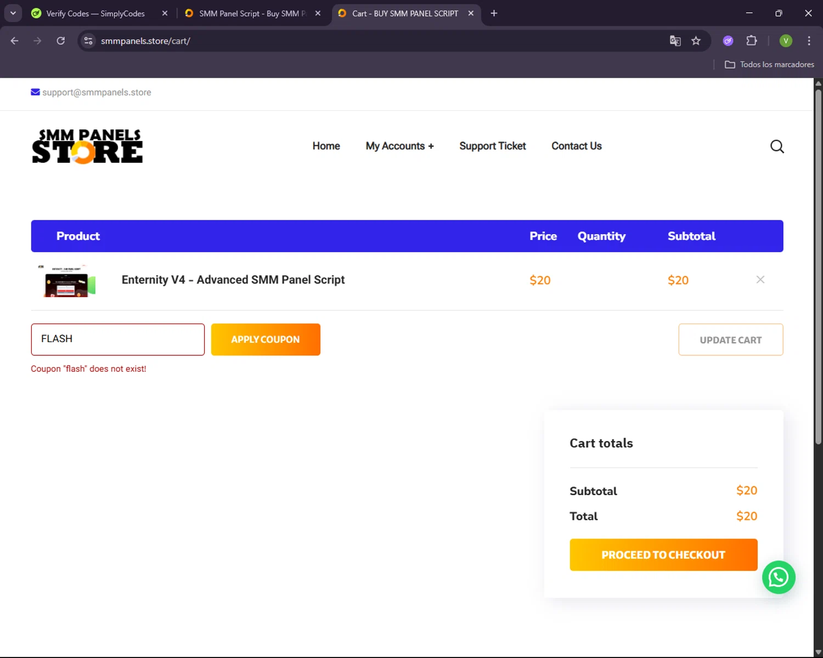Viewport: 823px width, 658px height.
Task: Click the Total amount $20 in Cart totals
Action: pos(747,516)
